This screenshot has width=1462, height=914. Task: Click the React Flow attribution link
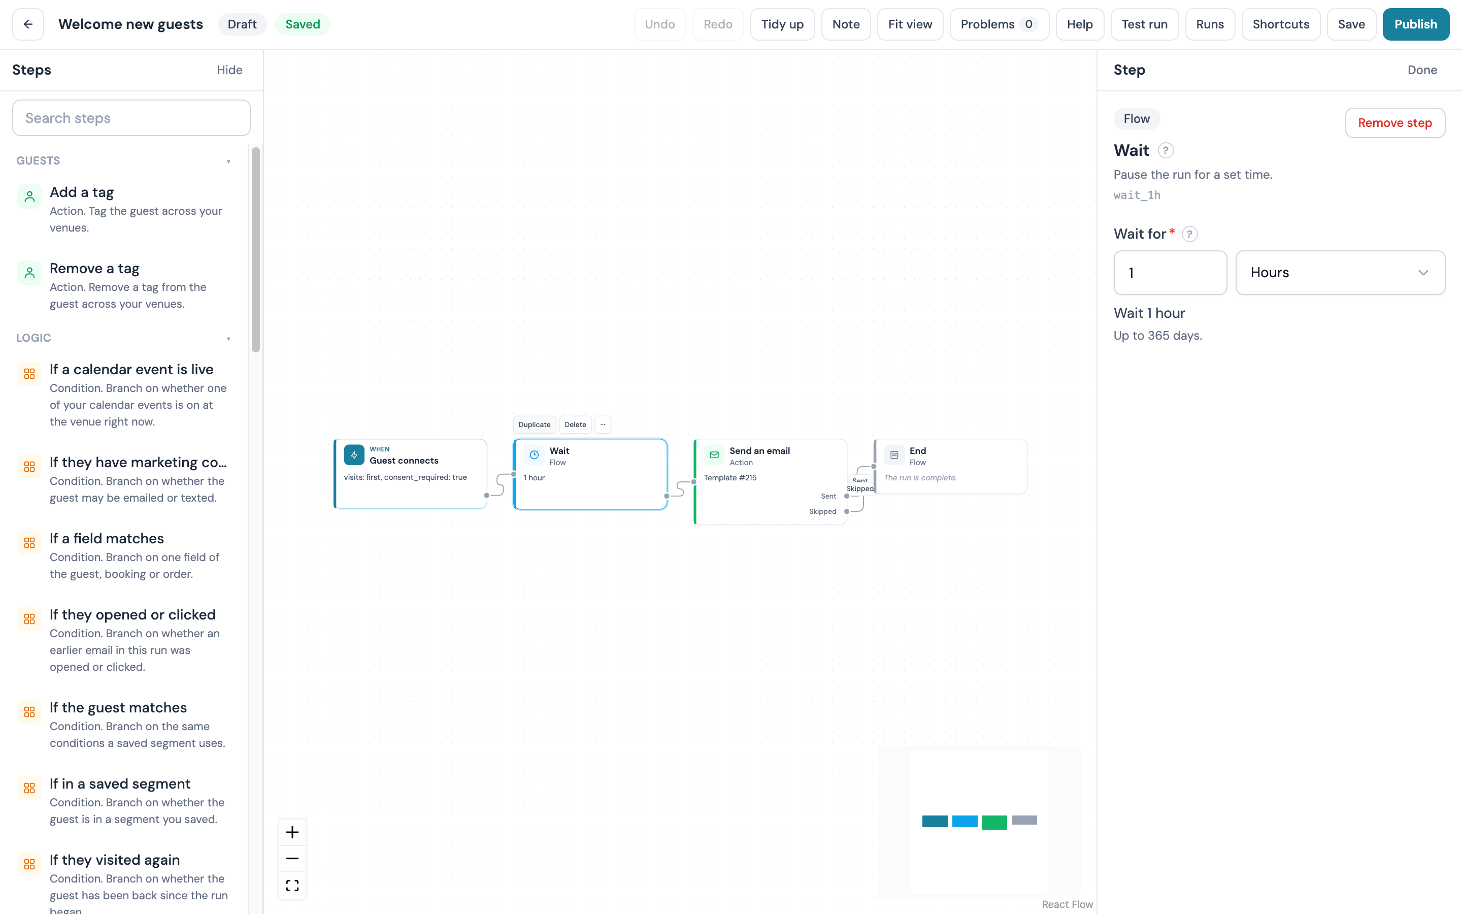click(x=1067, y=904)
